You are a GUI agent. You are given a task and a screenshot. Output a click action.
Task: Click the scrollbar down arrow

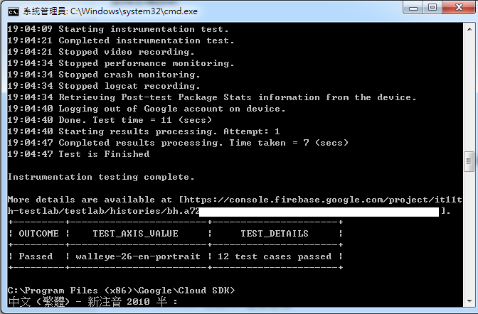(469, 301)
